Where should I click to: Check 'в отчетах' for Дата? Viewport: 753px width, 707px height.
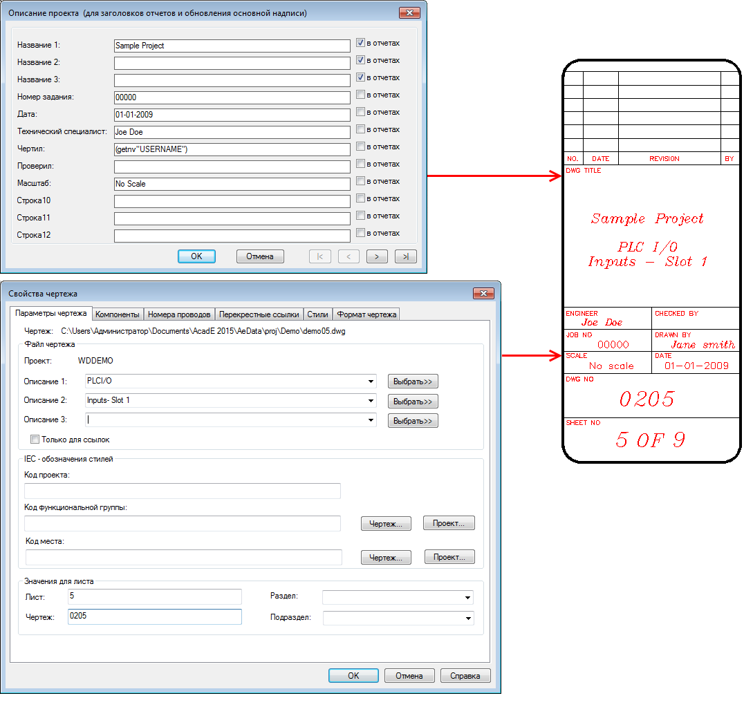(x=361, y=112)
